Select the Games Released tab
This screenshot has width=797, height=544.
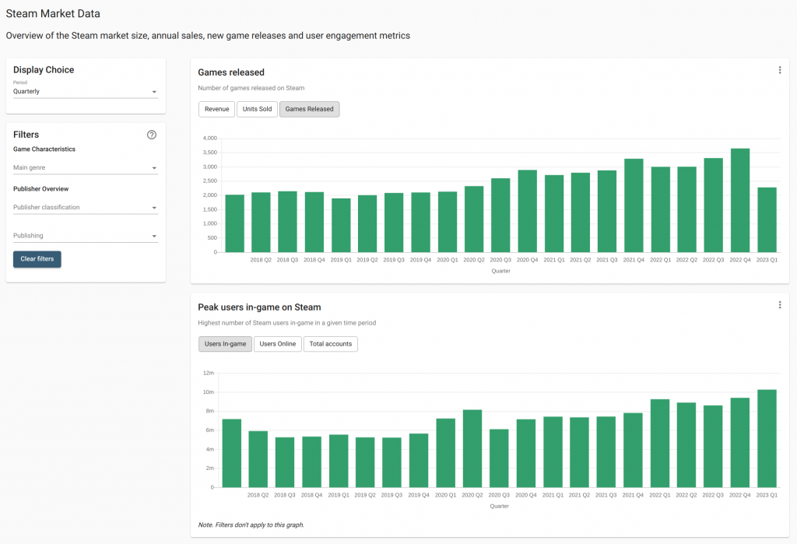coord(310,109)
